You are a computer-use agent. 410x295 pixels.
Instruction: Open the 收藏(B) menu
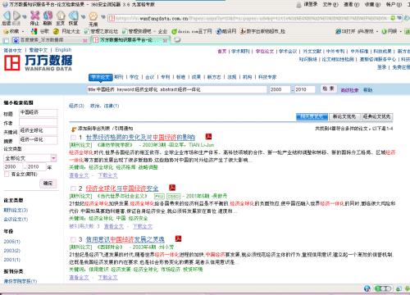coord(372,5)
